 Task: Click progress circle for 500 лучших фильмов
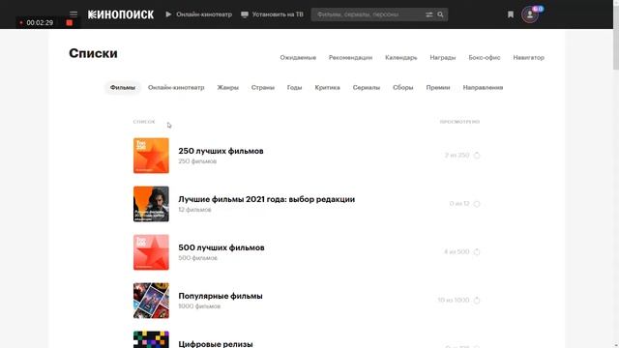pyautogui.click(x=477, y=251)
